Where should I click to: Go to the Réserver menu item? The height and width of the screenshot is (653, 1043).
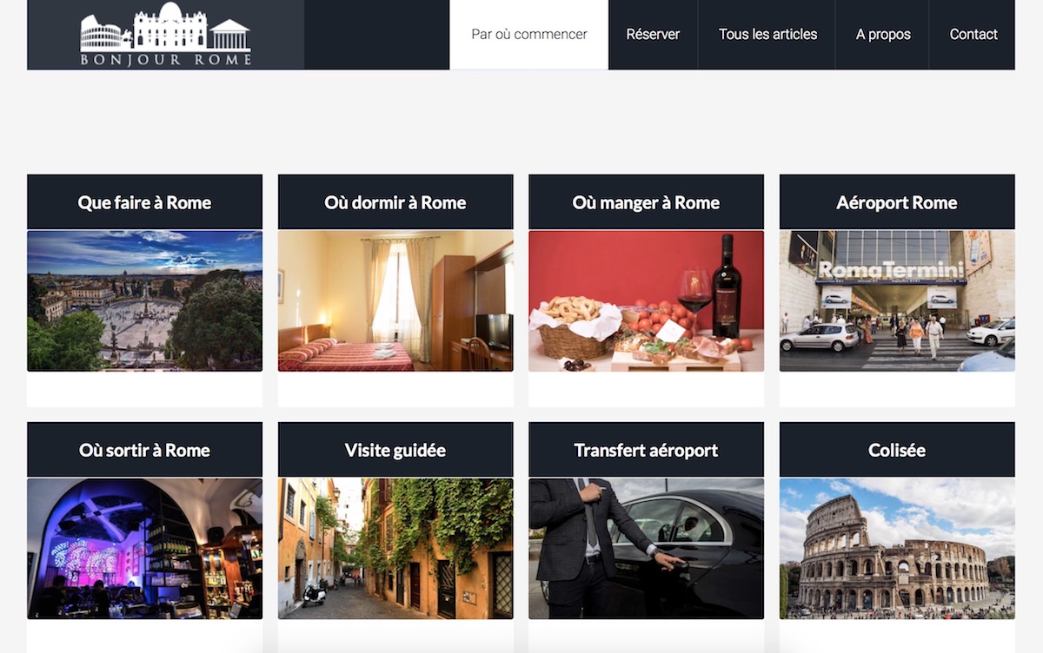653,35
